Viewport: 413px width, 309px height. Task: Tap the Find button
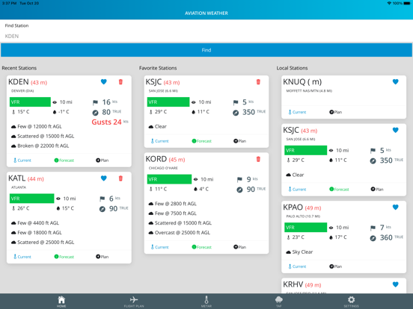coord(206,50)
